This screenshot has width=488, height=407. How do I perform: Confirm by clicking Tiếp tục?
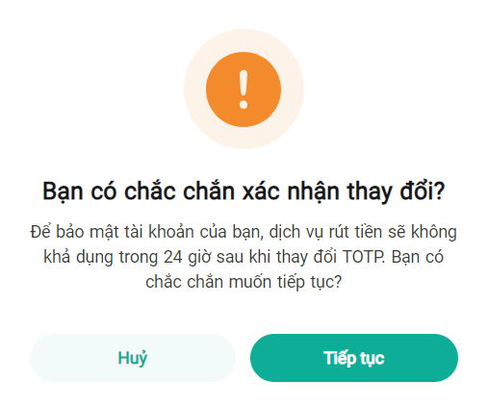354,358
